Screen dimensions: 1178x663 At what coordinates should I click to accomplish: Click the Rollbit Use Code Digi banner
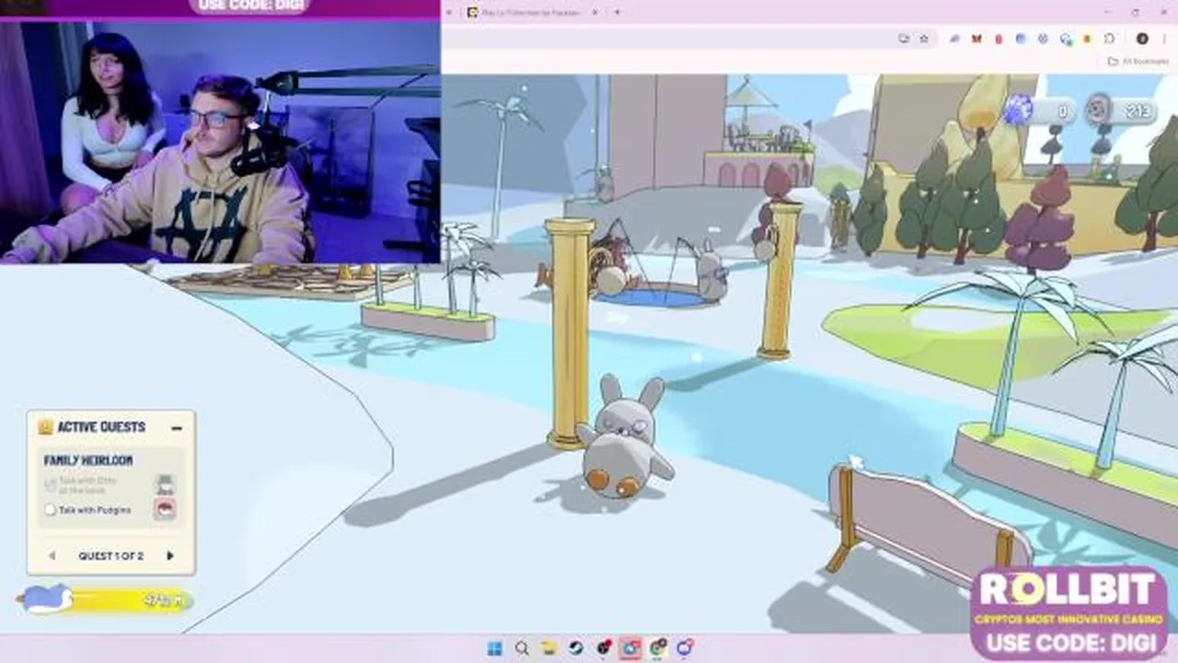pyautogui.click(x=1068, y=612)
